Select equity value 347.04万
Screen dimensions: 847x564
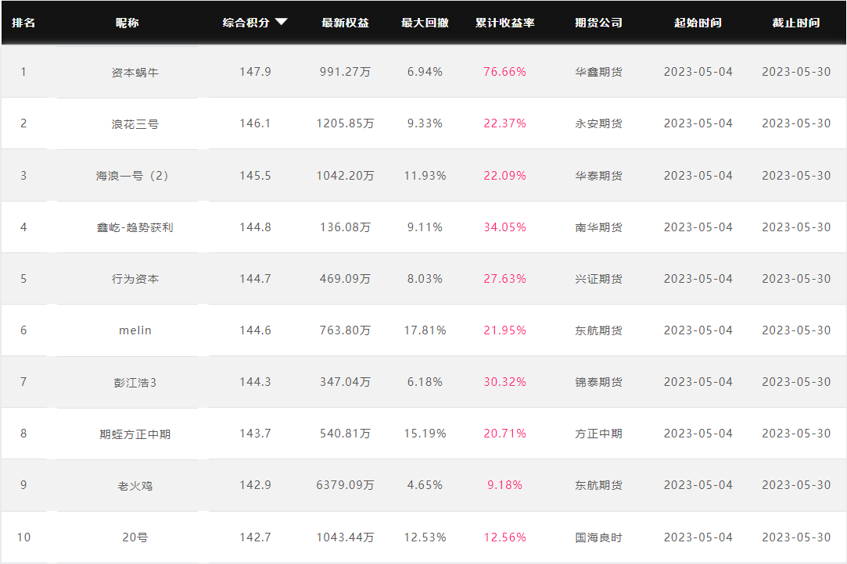click(345, 381)
